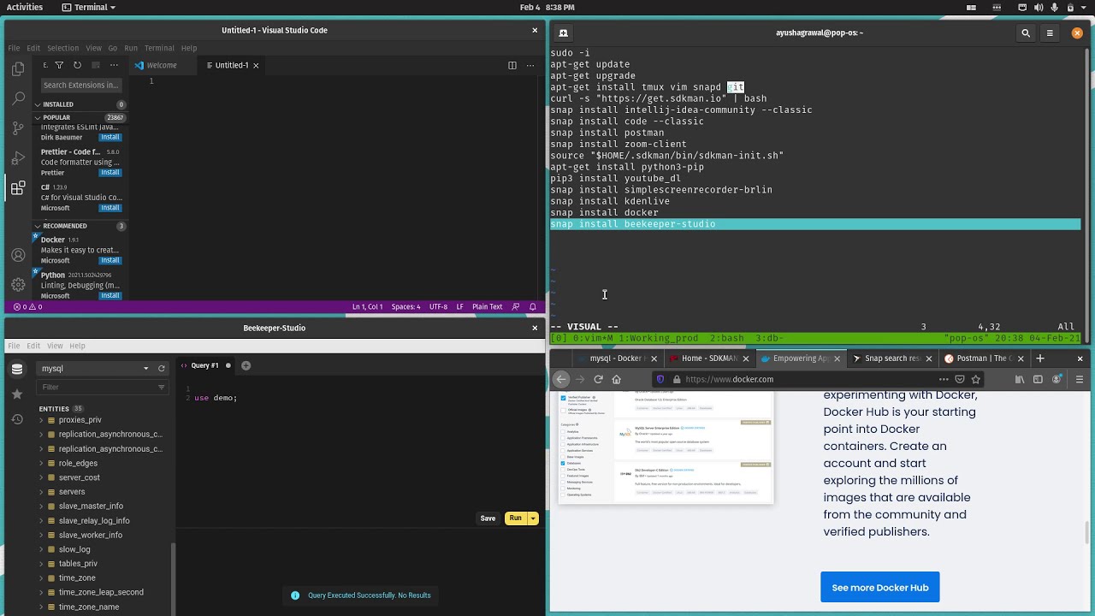Refresh the mysql database in Beekeeper
Viewport: 1095px width, 616px height.
161,369
